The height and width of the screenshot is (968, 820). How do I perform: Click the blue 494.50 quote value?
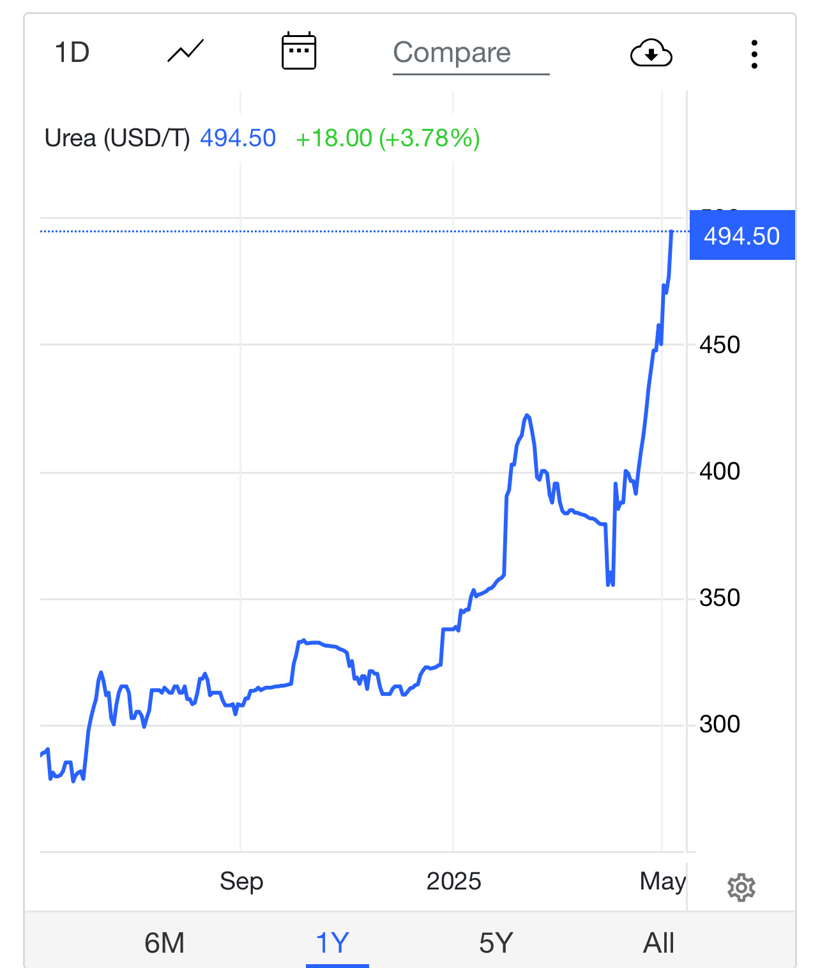[238, 138]
